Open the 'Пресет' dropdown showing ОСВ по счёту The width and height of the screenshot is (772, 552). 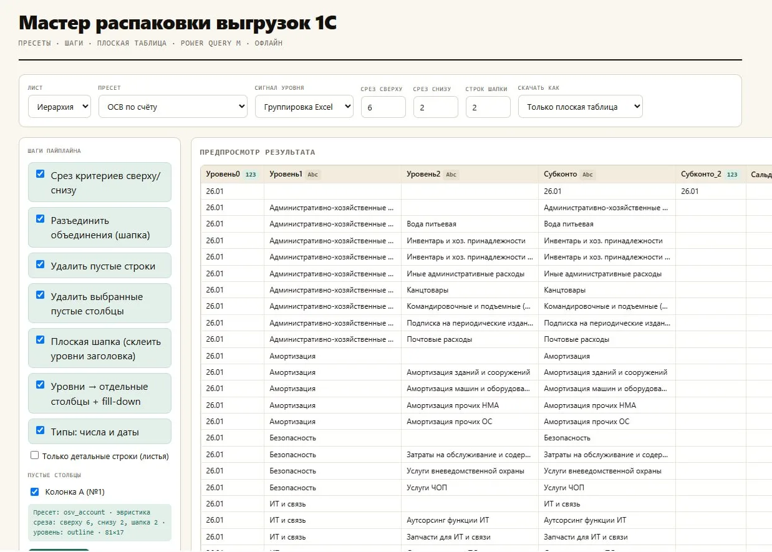pyautogui.click(x=173, y=107)
